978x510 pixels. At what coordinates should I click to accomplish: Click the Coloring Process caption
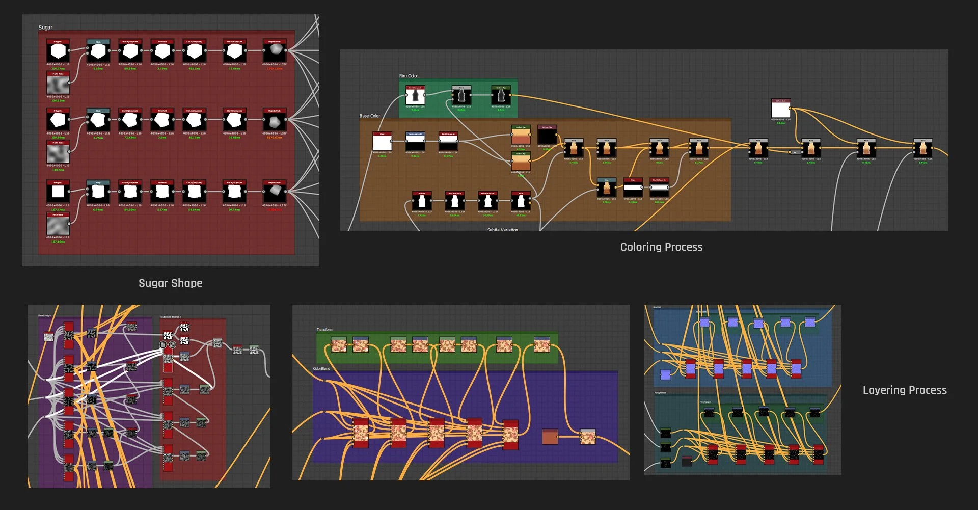pos(661,247)
